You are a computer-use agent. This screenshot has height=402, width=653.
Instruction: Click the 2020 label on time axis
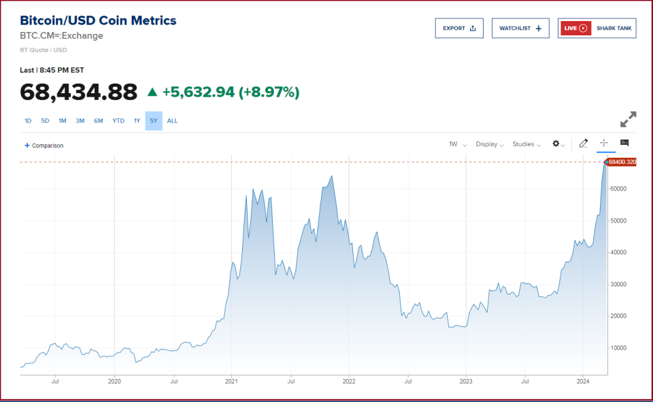point(114,381)
